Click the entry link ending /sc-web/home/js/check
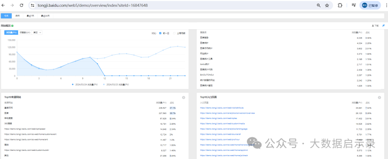The image size is (388, 159). (x=224, y=155)
